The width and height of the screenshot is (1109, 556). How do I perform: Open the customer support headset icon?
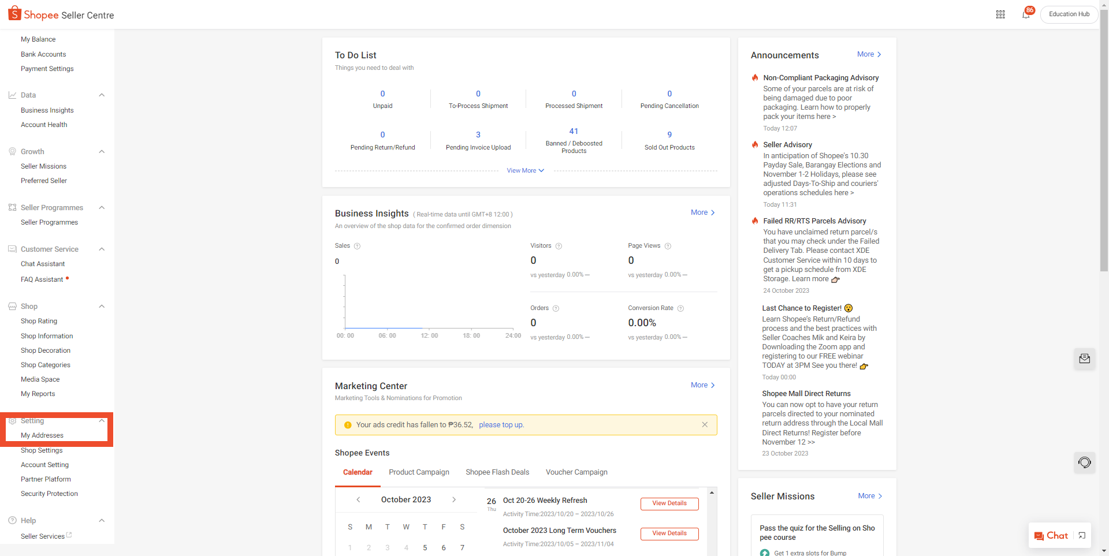coord(1084,462)
